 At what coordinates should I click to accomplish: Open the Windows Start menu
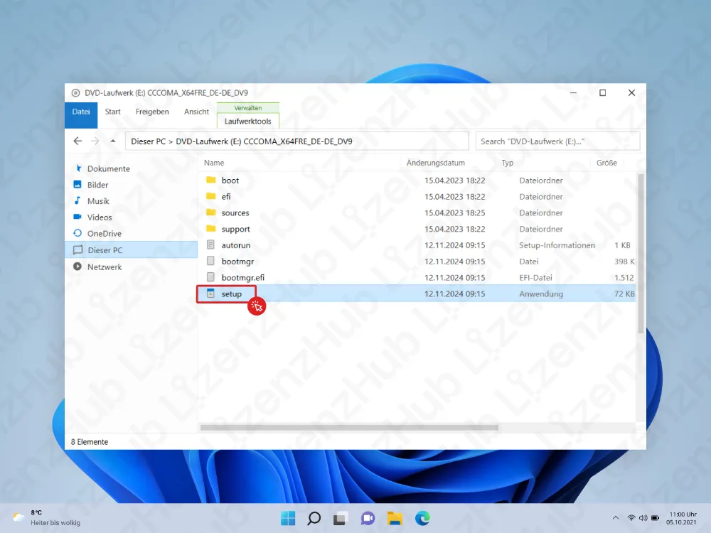pyautogui.click(x=288, y=518)
